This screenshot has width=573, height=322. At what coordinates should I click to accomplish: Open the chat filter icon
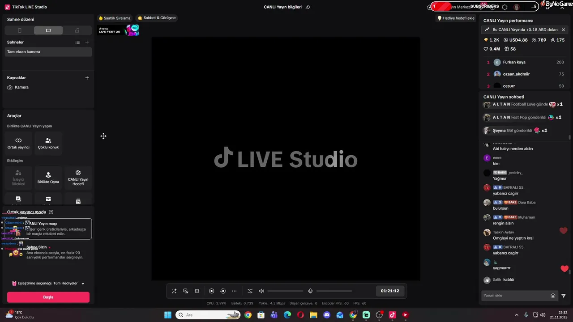(x=564, y=296)
